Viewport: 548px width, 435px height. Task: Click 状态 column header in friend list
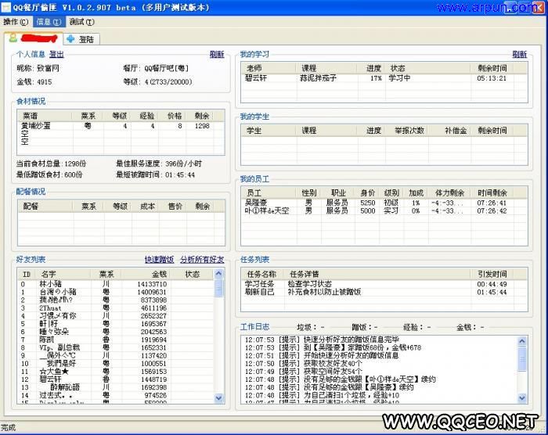[x=193, y=275]
